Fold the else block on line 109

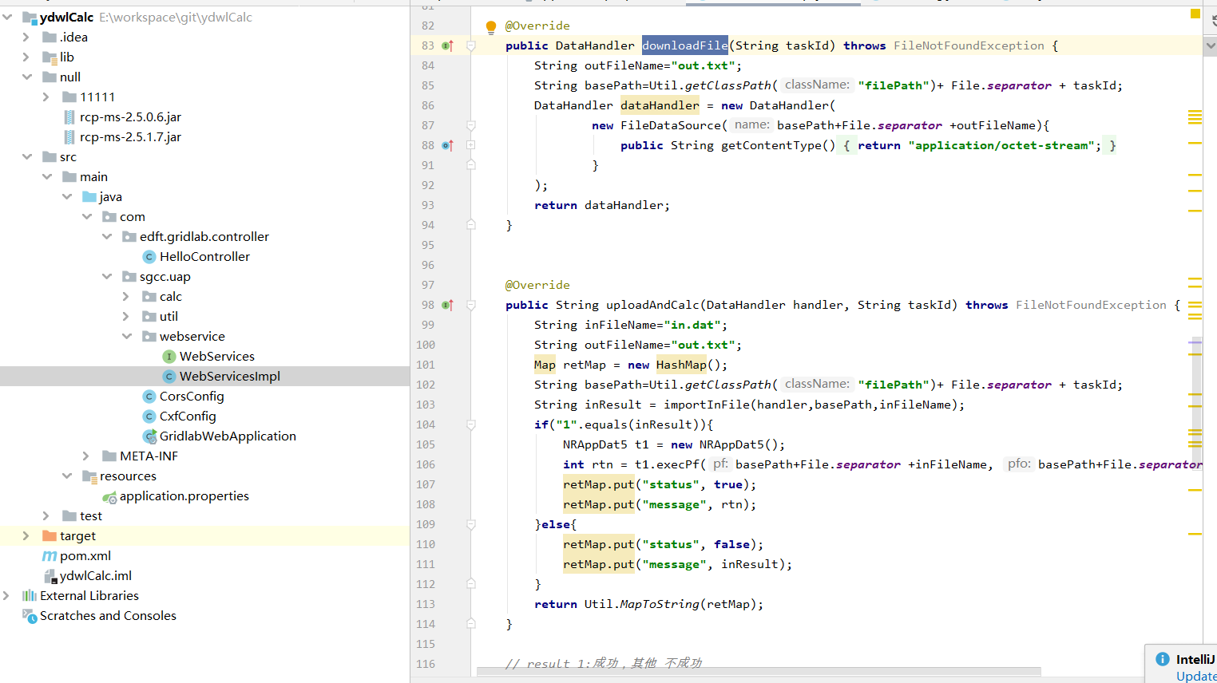[471, 525]
